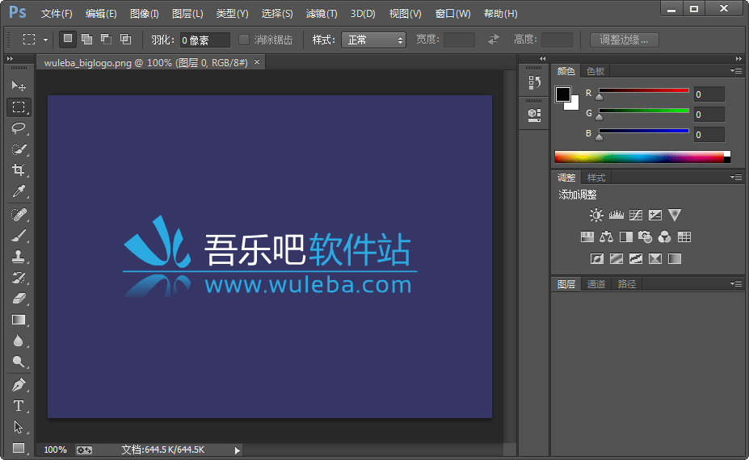749x460 pixels.
Task: Open the History panel icon
Action: [534, 82]
